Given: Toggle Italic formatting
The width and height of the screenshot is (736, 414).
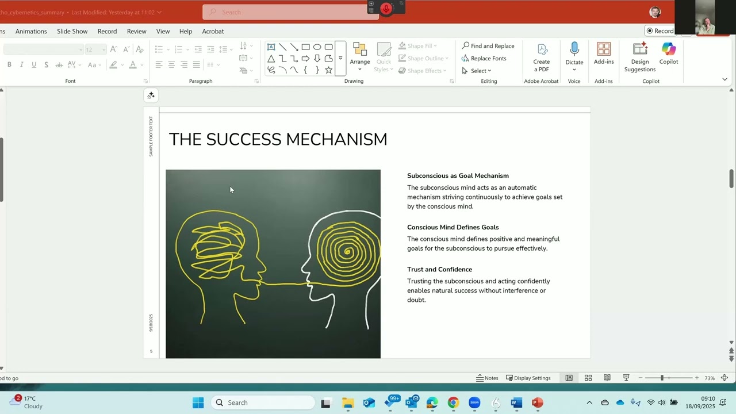Looking at the screenshot, I should coord(22,65).
